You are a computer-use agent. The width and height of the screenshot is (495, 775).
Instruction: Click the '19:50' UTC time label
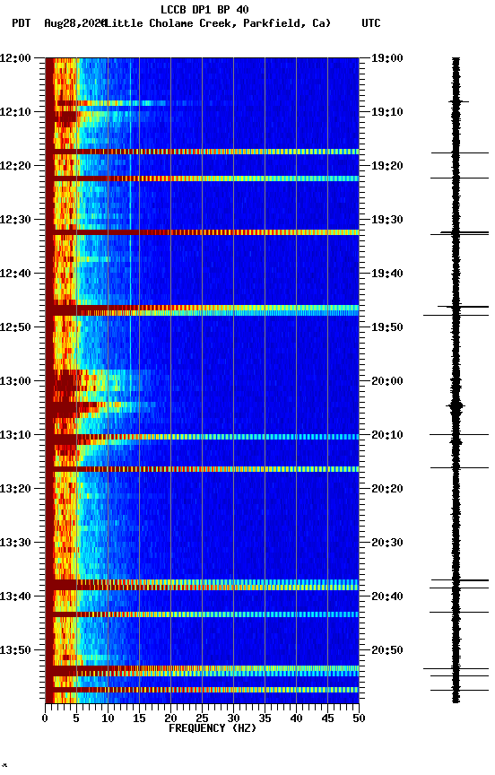tap(387, 327)
